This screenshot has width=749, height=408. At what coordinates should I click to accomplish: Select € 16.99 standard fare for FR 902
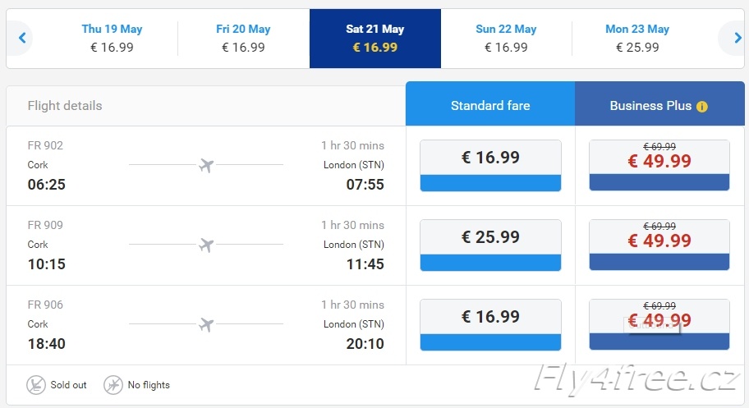[x=490, y=165]
